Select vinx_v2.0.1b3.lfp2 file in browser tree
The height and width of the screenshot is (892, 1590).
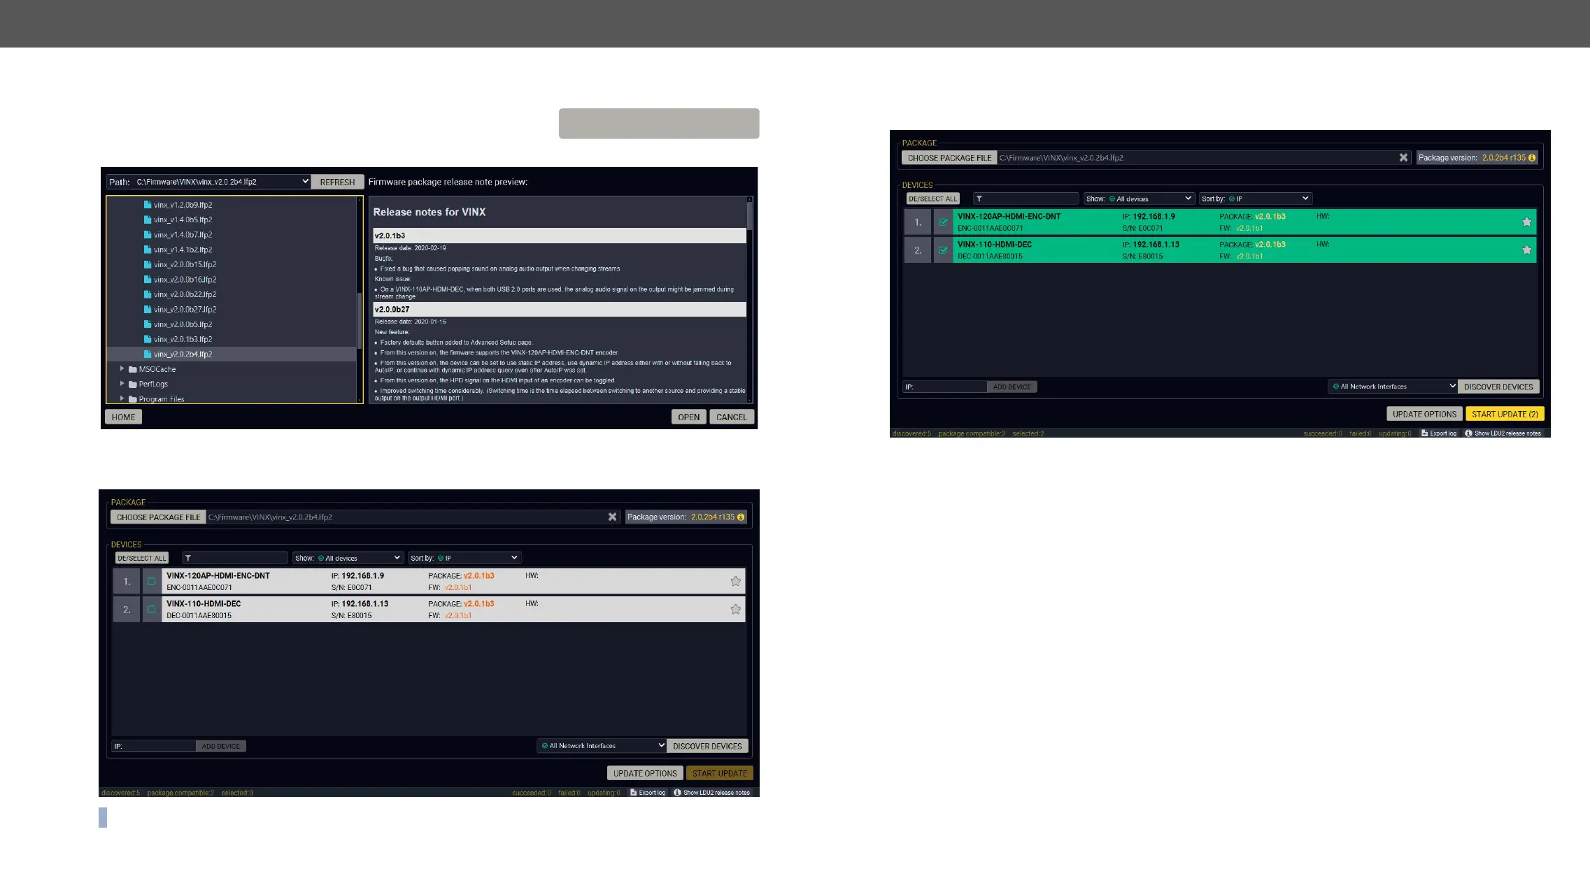click(183, 339)
